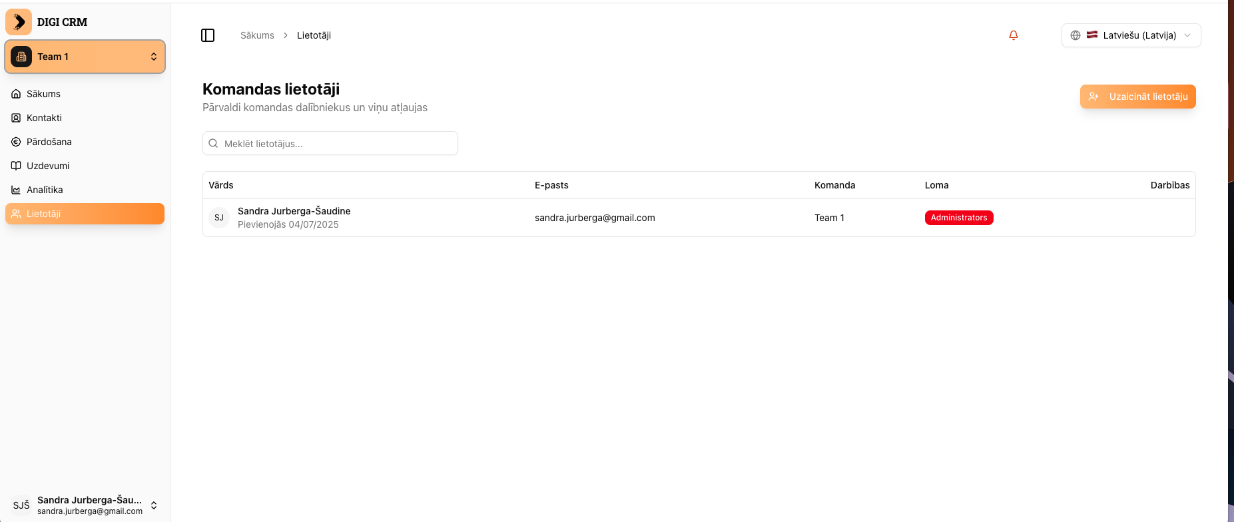Open notifications bell icon
The width and height of the screenshot is (1234, 522).
click(x=1013, y=35)
